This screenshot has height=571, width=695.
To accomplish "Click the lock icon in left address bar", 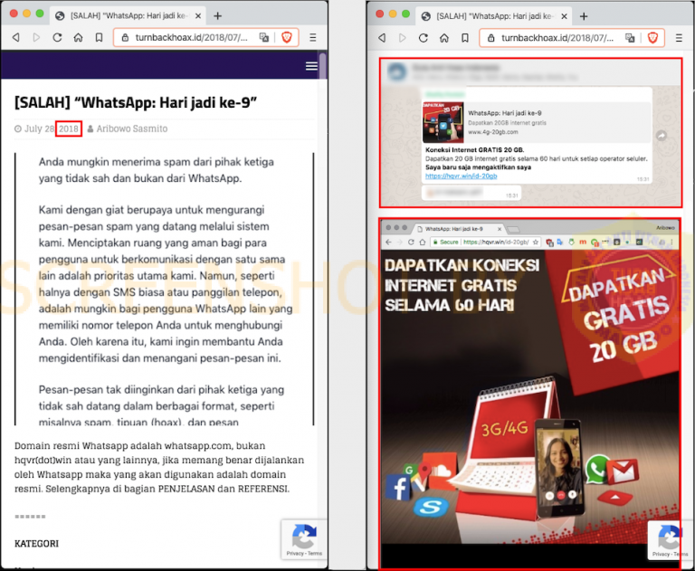I will [125, 38].
